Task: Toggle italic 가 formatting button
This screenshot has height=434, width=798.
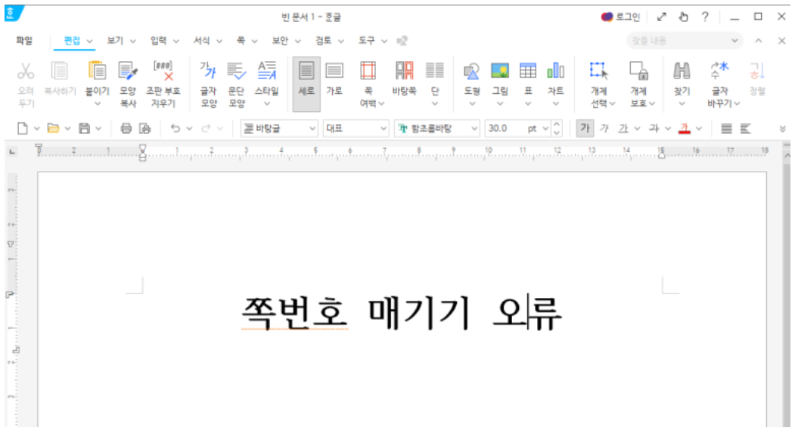Action: 604,129
